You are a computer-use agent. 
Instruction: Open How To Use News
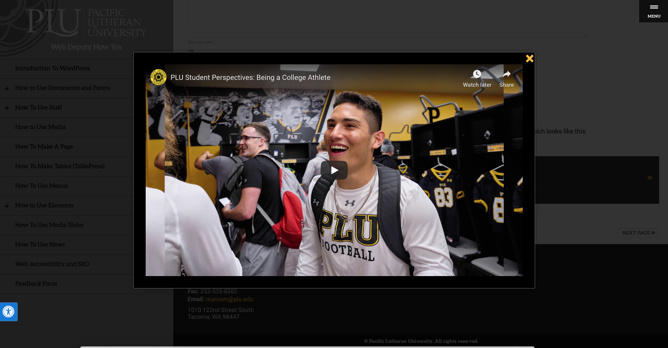40,245
